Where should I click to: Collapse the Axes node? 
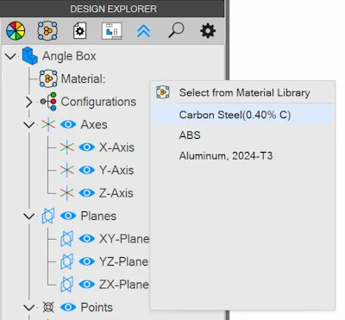coord(29,125)
